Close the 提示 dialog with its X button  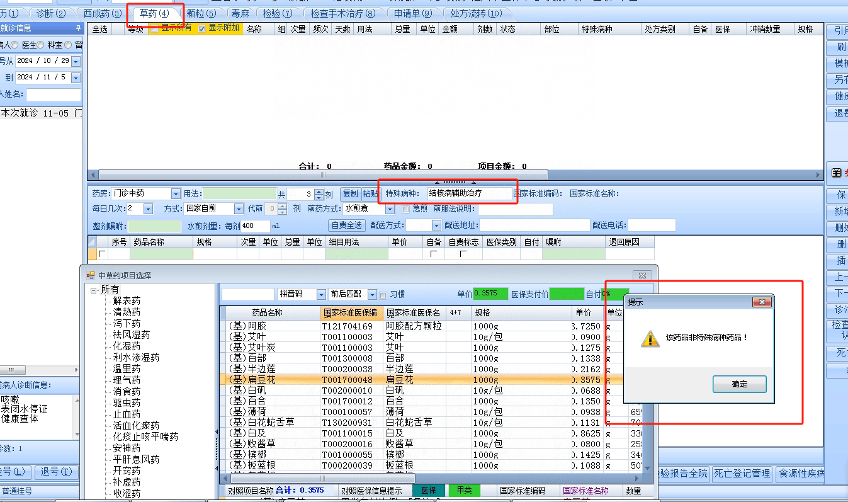tap(762, 302)
